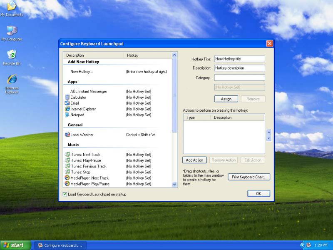Open Print Keyboard Chart dialog
This screenshot has width=333, height=250.
[x=249, y=177]
